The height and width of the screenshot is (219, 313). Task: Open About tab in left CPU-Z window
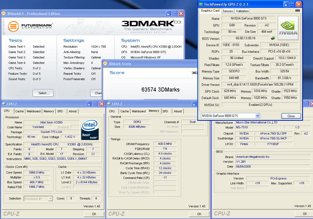(x=72, y=111)
